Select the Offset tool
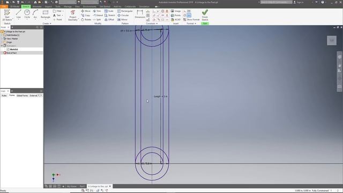The image size is (343, 193). point(109,19)
